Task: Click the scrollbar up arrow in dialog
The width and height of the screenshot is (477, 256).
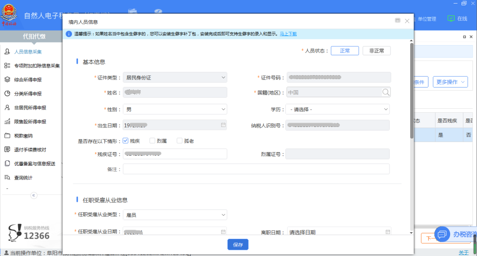Action: [411, 41]
